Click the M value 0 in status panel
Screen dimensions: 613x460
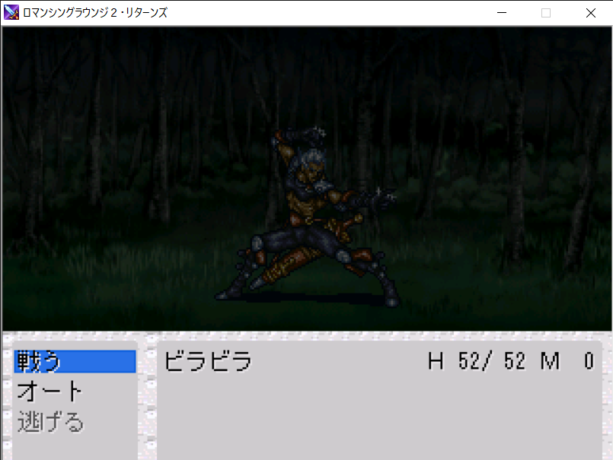589,361
